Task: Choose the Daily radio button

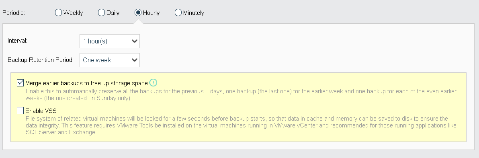Action: (x=101, y=12)
